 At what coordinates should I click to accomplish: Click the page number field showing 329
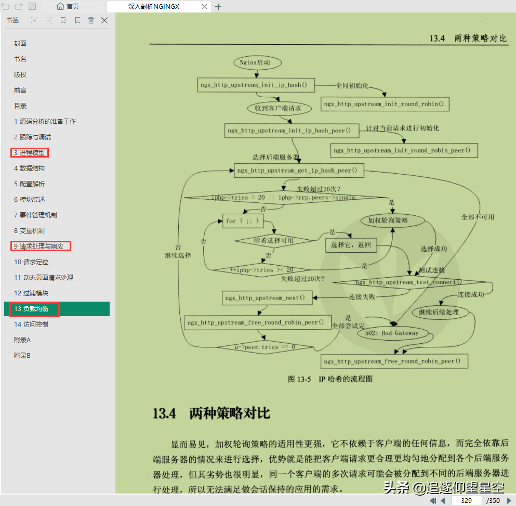coord(466,501)
